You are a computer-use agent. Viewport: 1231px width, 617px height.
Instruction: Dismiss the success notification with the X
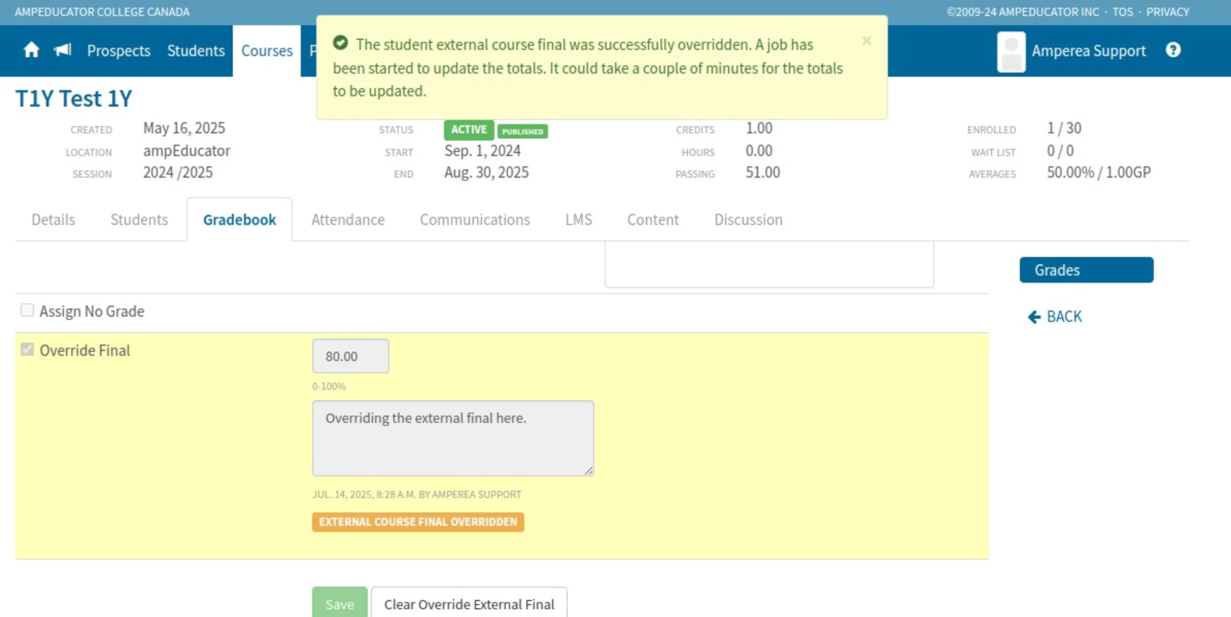(867, 41)
